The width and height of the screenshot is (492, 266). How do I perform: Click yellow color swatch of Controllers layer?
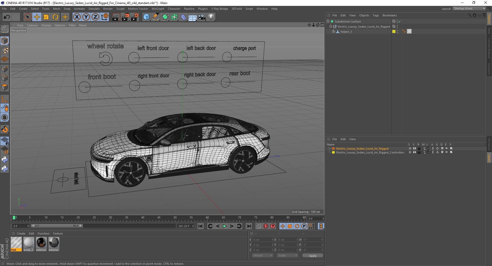[333, 152]
